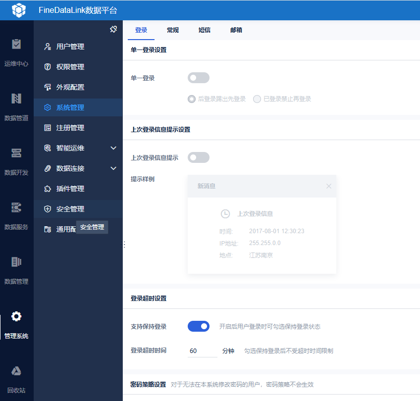The image size is (420, 401).
Task: Toggle the 单一登录 switch
Action: point(199,78)
